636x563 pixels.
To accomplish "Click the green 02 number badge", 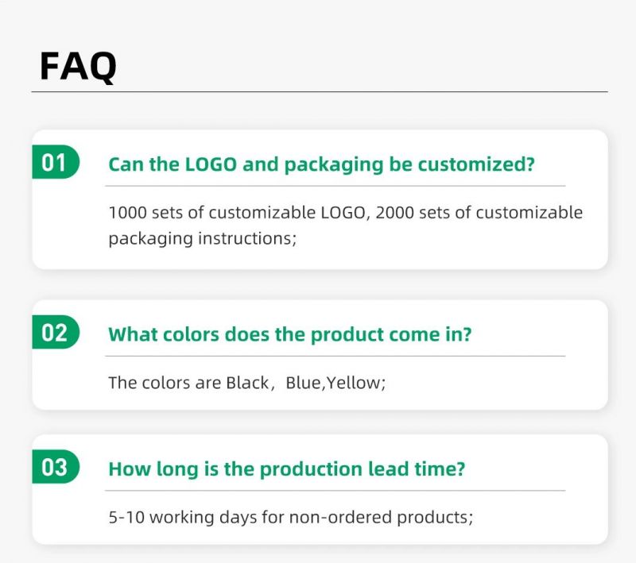I will [56, 332].
